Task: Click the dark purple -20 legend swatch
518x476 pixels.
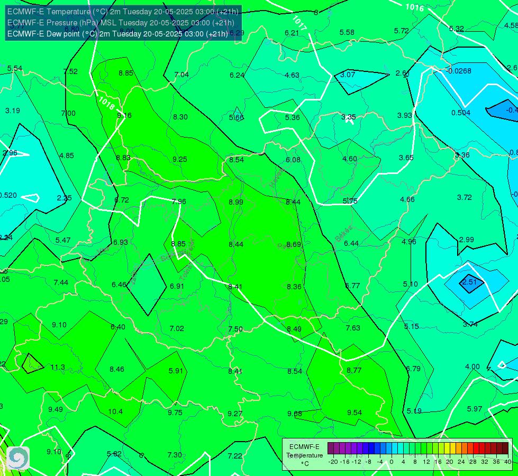Action: [x=331, y=448]
